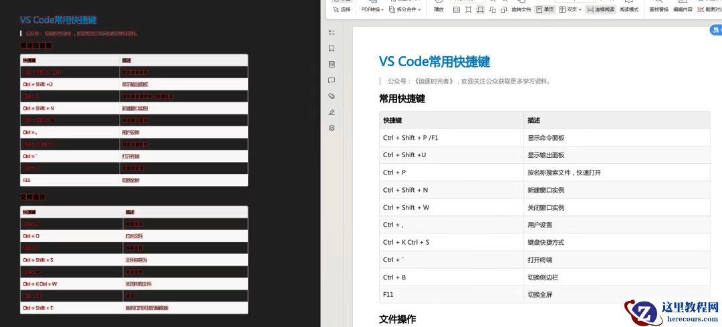Screen dimensions: 722x327
Task: Click 旋转文档 rotate document button
Action: click(521, 9)
